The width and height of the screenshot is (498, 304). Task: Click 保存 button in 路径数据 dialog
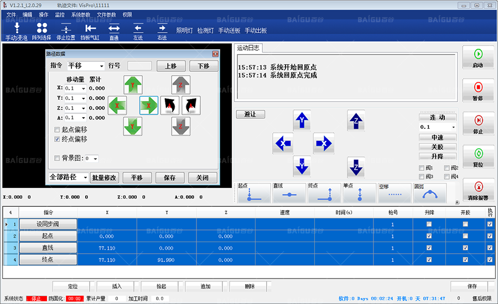point(170,178)
